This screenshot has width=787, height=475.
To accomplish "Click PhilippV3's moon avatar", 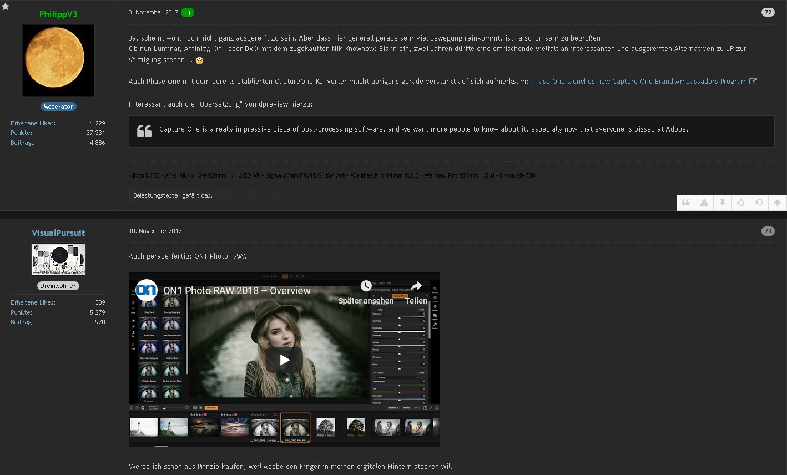I will click(58, 60).
